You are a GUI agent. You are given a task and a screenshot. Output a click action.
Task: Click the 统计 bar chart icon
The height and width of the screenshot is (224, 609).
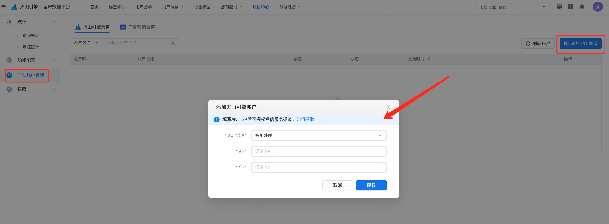[x=9, y=22]
